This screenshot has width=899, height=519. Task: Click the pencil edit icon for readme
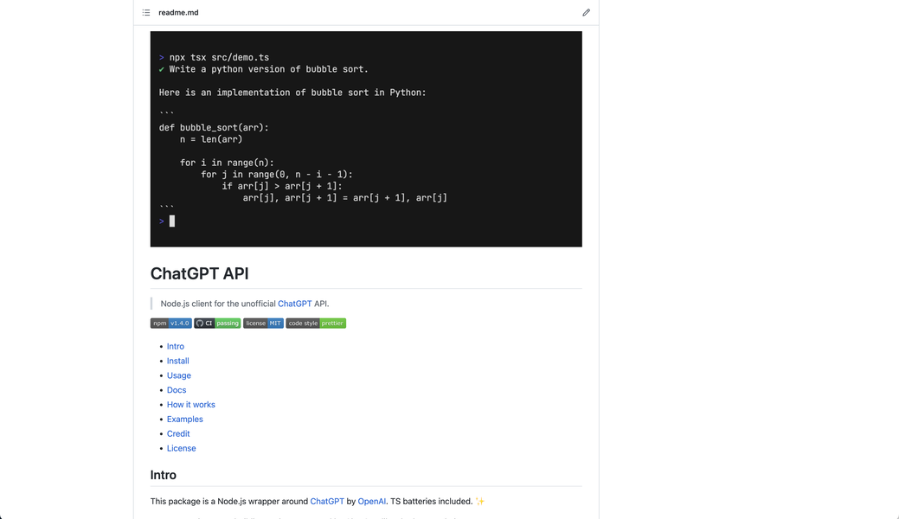(x=586, y=13)
